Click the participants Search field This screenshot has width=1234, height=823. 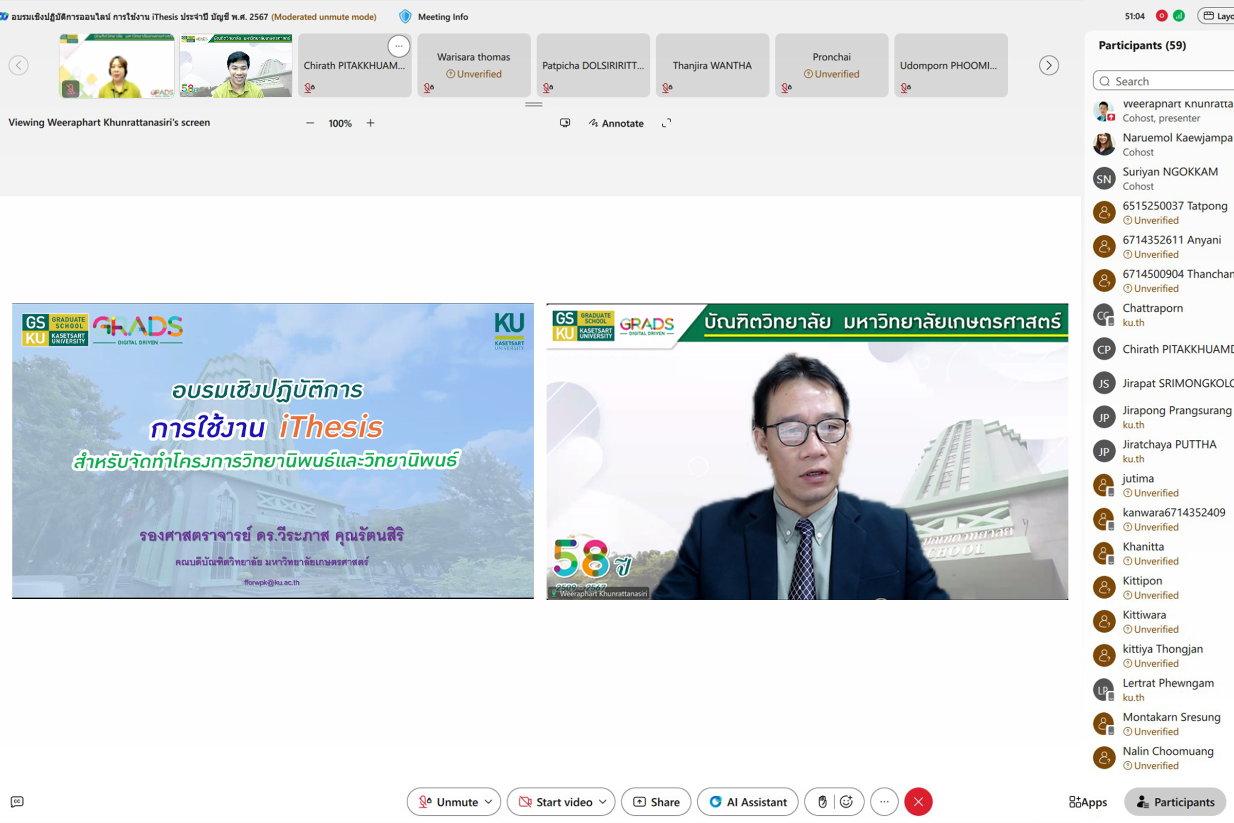(1164, 81)
